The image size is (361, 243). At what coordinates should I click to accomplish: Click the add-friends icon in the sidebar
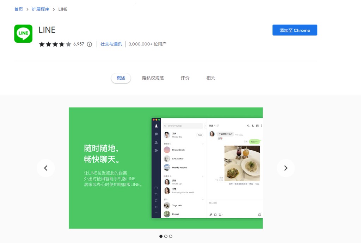tap(156, 142)
